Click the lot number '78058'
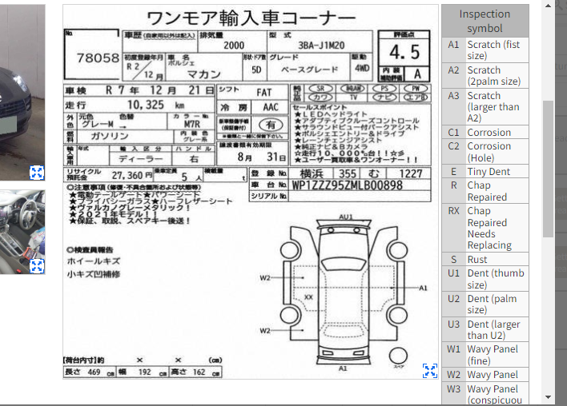Image resolution: width=567 pixels, height=406 pixels. [x=98, y=58]
